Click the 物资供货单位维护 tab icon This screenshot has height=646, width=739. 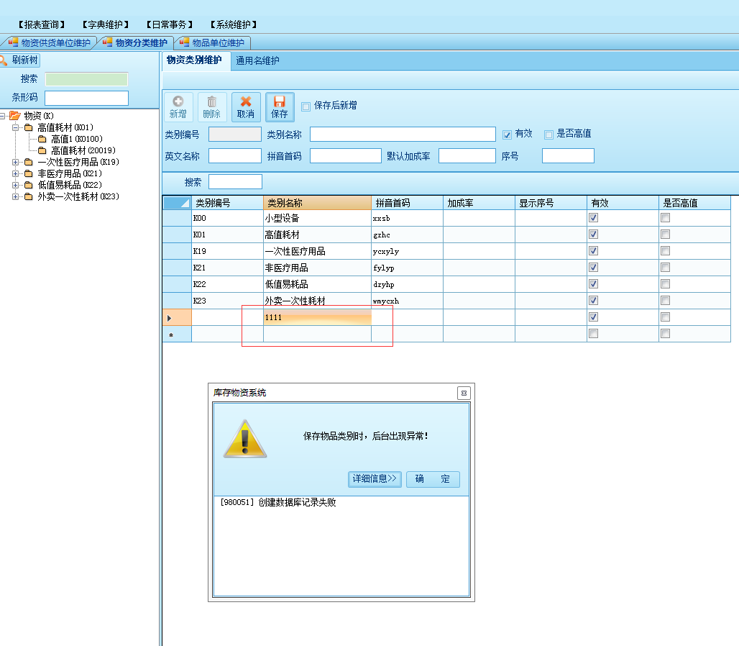(13, 42)
